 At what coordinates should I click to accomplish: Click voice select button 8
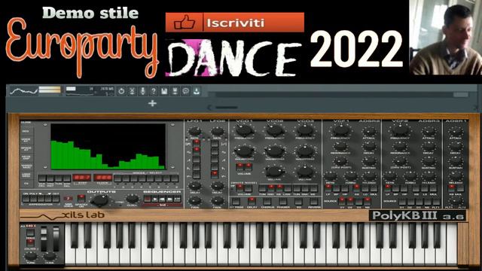[175, 178]
